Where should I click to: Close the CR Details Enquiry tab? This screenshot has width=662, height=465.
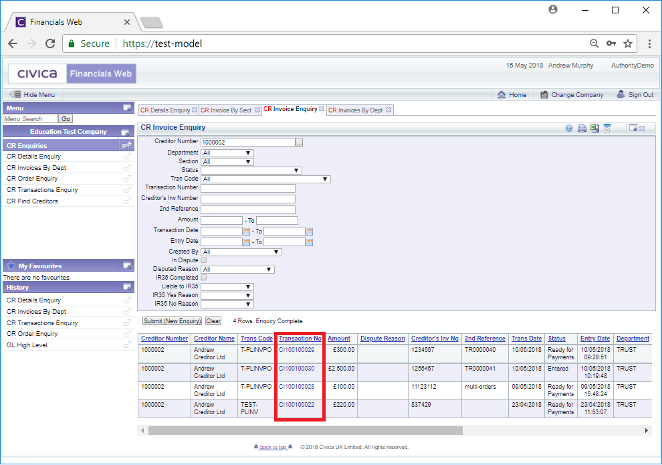coord(195,110)
